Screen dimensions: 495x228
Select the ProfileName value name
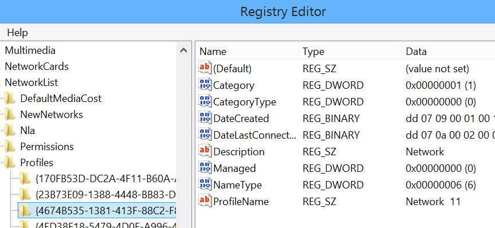click(x=241, y=202)
